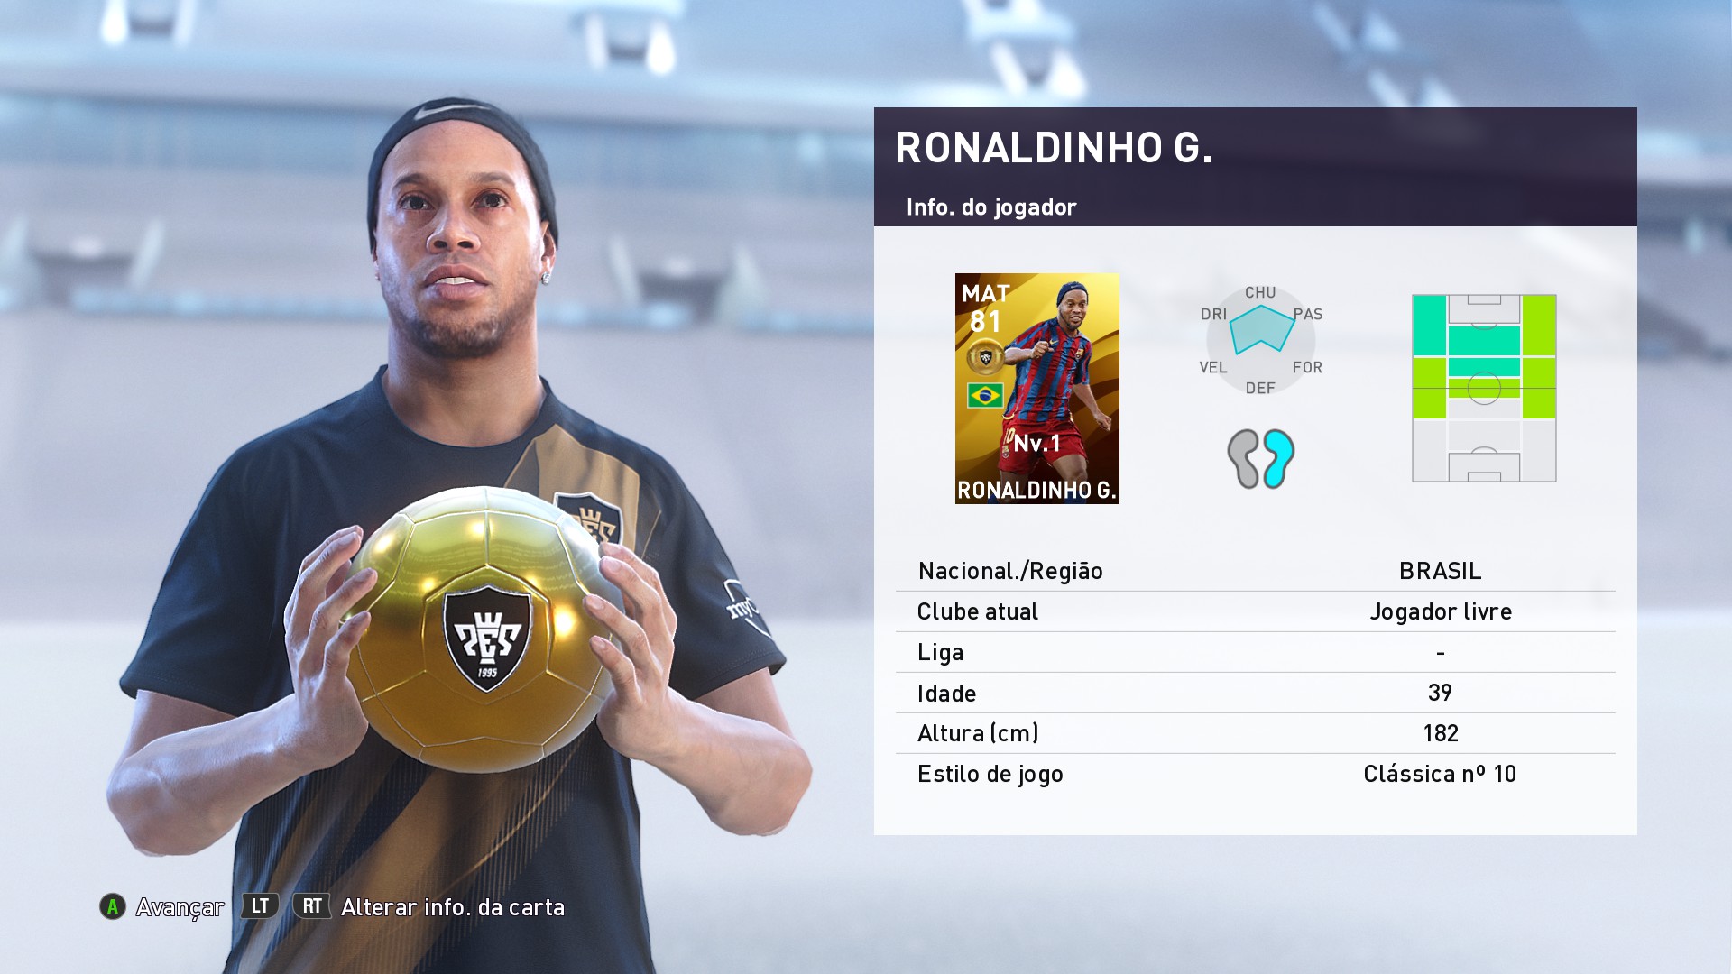
Task: Click the green A button icon
Action: pyautogui.click(x=113, y=906)
